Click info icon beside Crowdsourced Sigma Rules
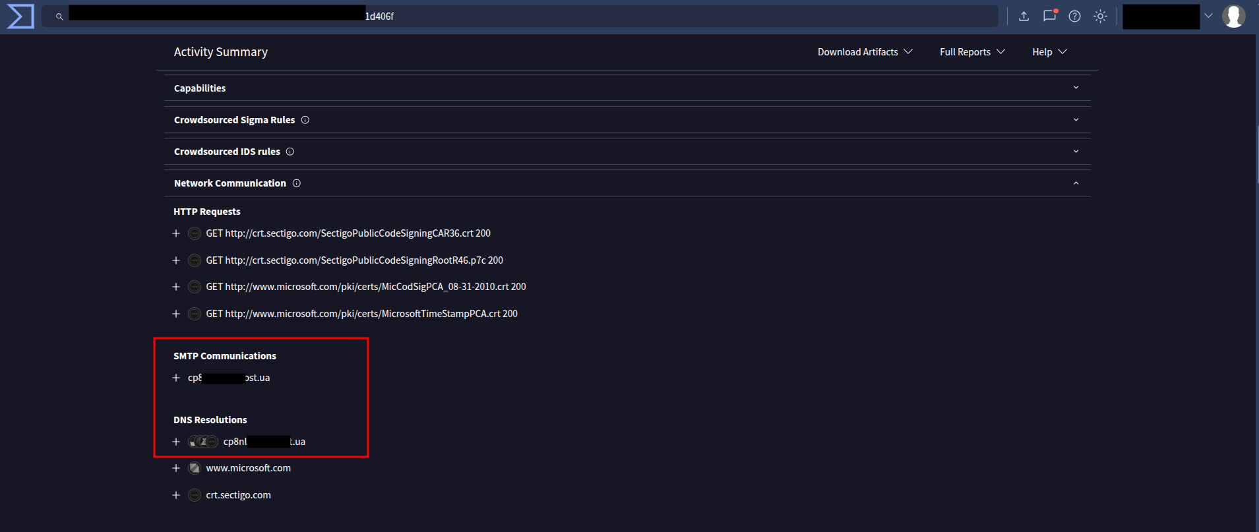Viewport: 1259px width, 532px height. 305,120
